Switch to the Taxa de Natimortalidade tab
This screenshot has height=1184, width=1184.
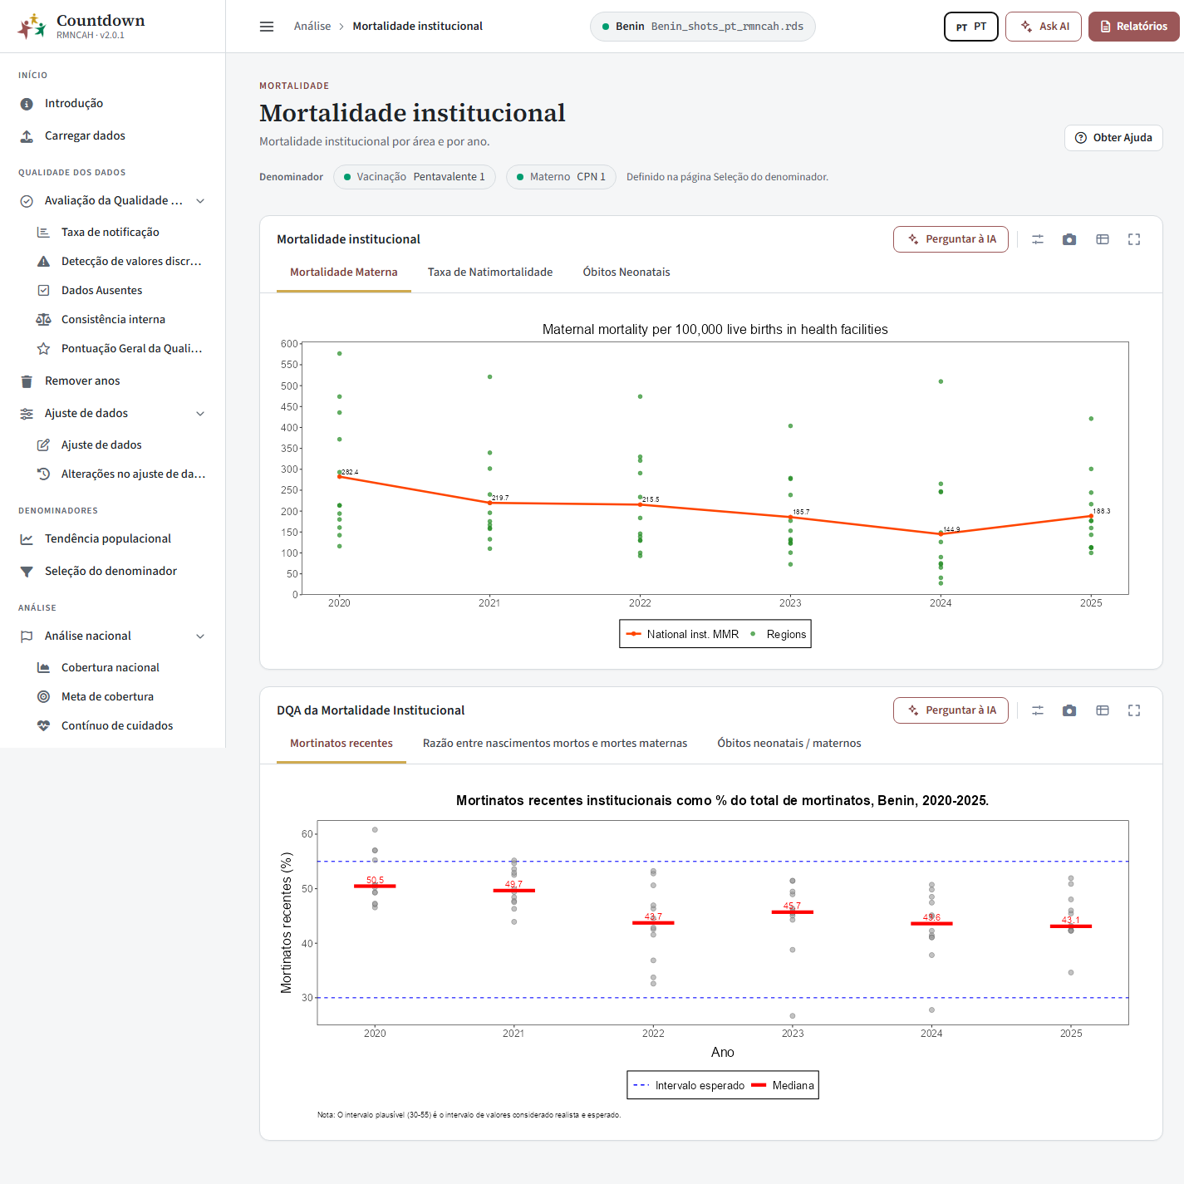tap(490, 273)
